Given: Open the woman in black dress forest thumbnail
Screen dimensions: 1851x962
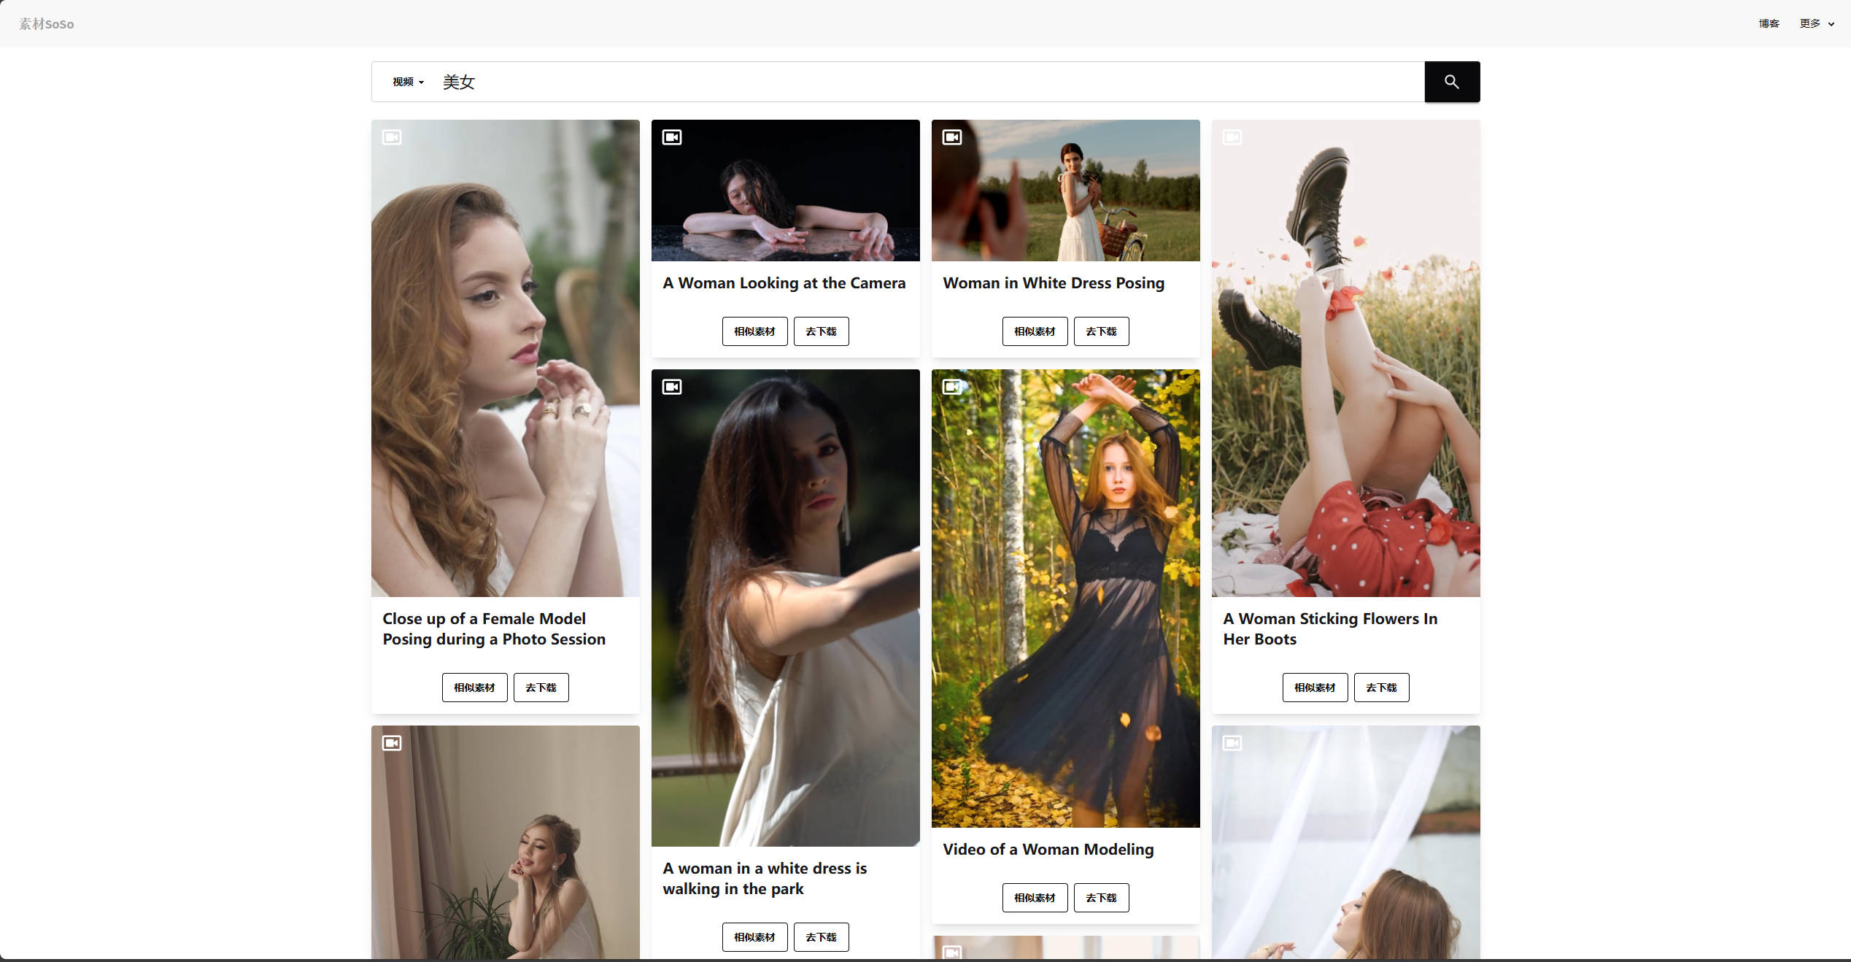Looking at the screenshot, I should point(1065,599).
